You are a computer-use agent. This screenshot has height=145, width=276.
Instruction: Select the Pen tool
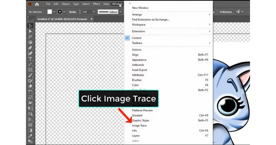pos(30,48)
